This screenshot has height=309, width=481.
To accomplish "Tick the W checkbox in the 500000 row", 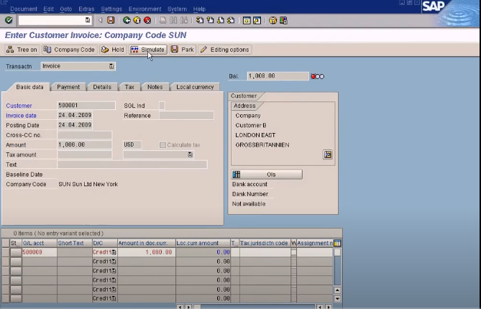I will tap(293, 252).
